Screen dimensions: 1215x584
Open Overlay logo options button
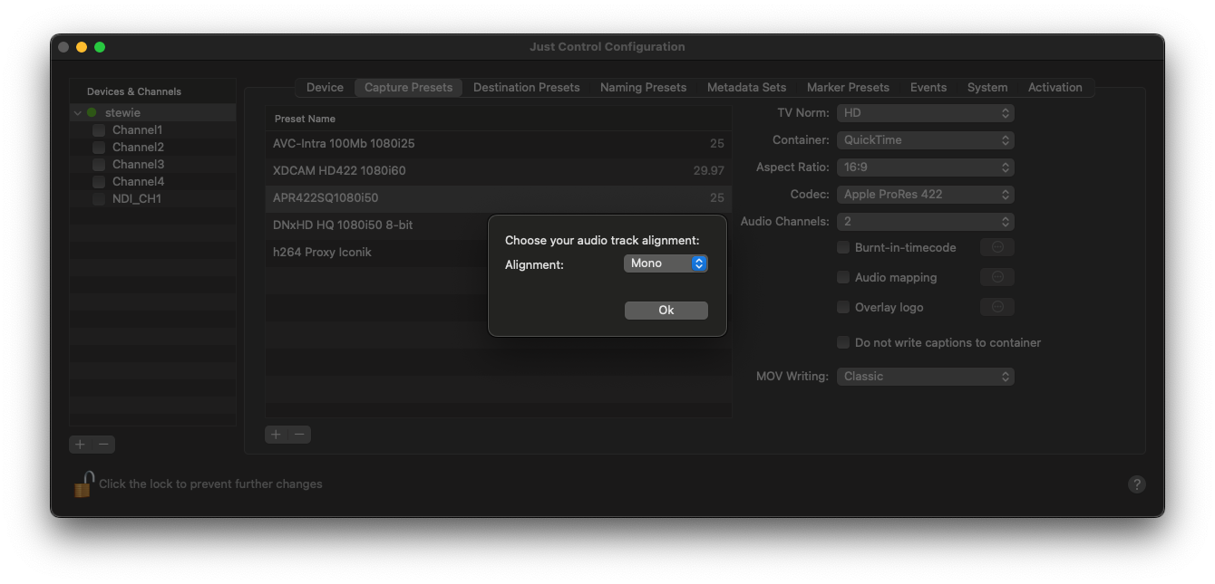(997, 307)
